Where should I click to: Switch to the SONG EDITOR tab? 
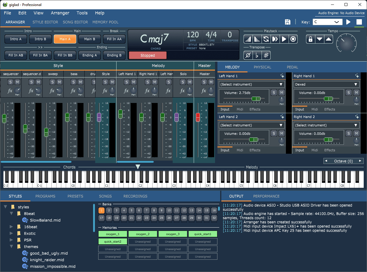point(75,22)
